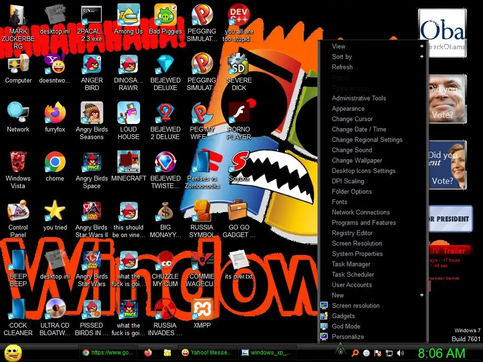Click the volume speaker tray icon
The image size is (483, 362).
point(400,353)
